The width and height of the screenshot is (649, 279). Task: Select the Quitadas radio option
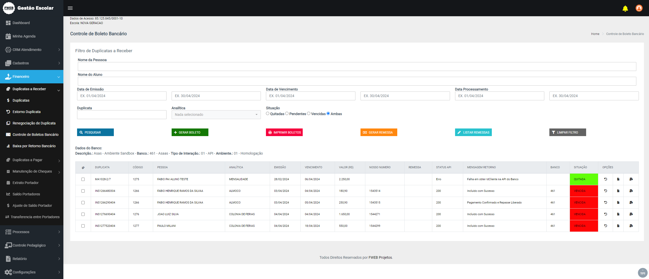267,114
